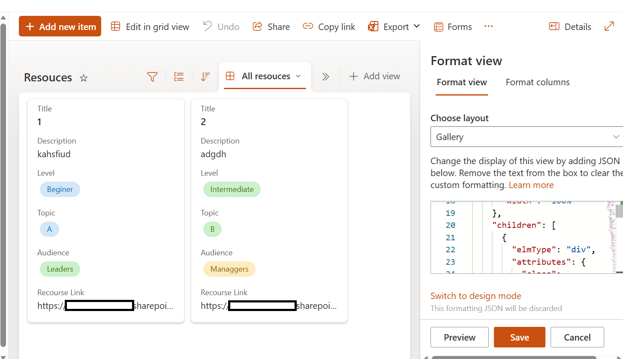Click the Beginer level pill

tap(60, 189)
